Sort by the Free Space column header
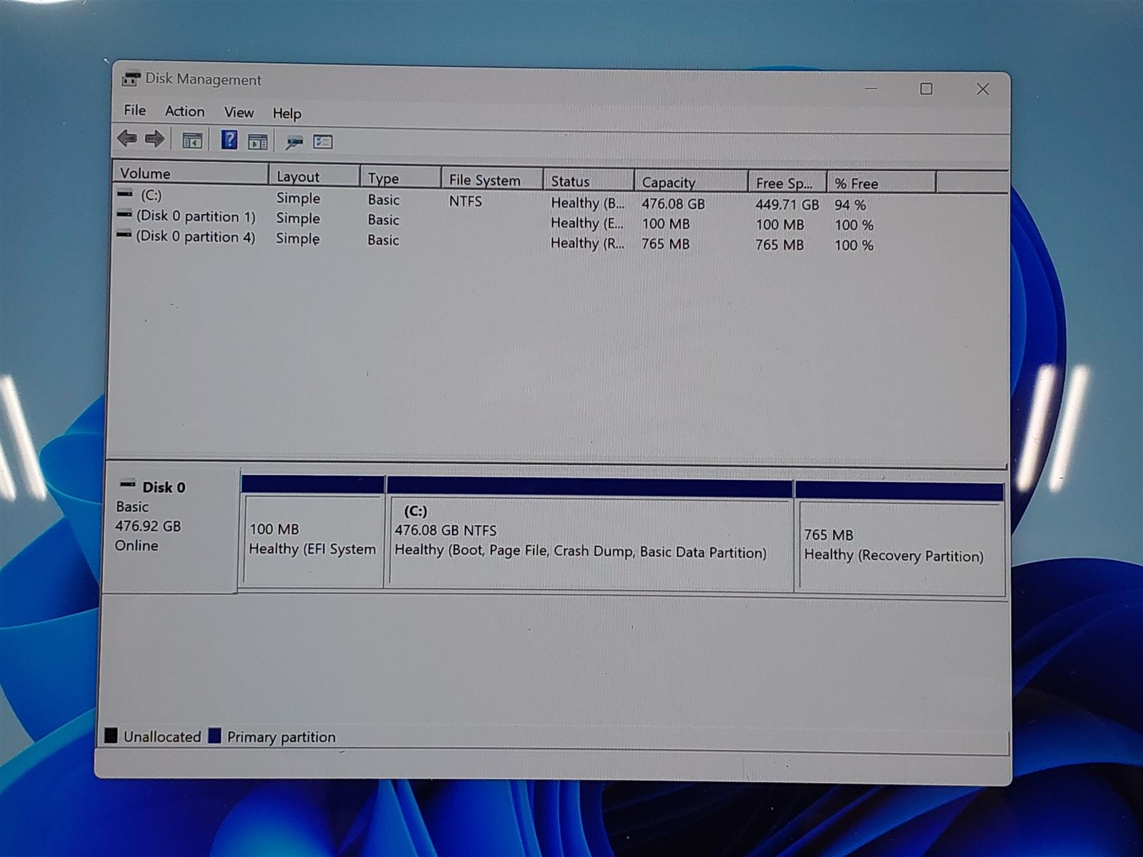The width and height of the screenshot is (1143, 857). click(787, 183)
